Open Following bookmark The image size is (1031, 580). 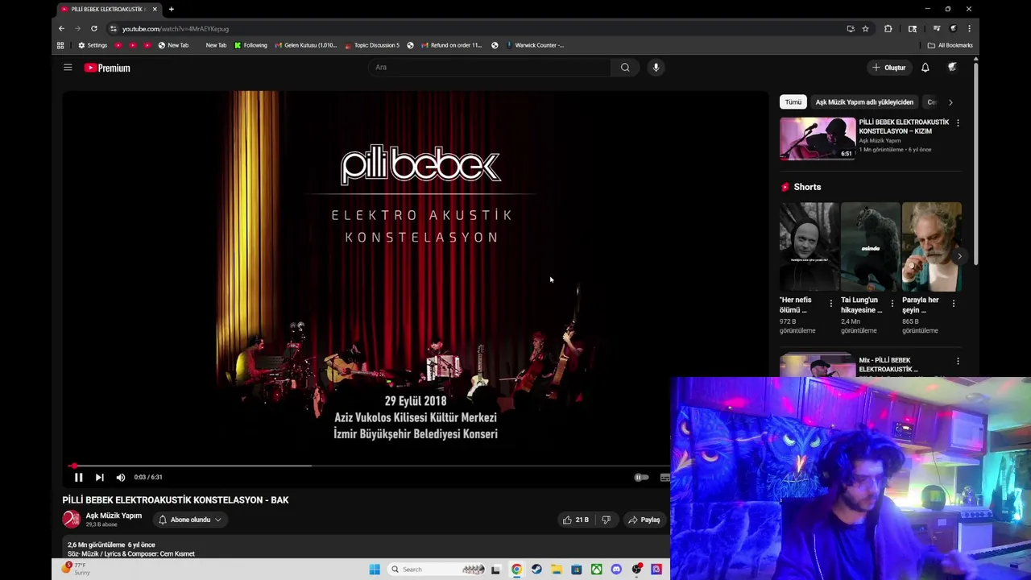(x=251, y=45)
